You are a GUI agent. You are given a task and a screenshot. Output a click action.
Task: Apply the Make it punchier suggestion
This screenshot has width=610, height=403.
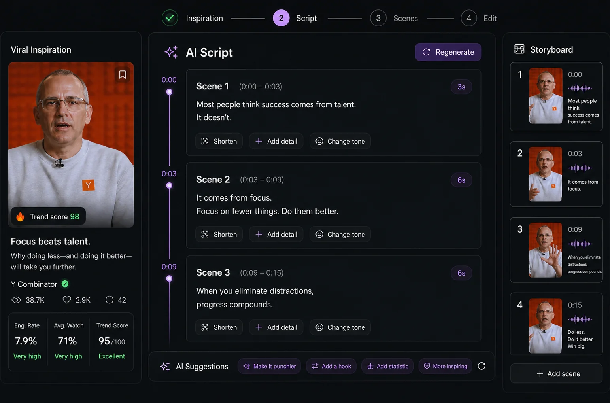[x=269, y=366]
